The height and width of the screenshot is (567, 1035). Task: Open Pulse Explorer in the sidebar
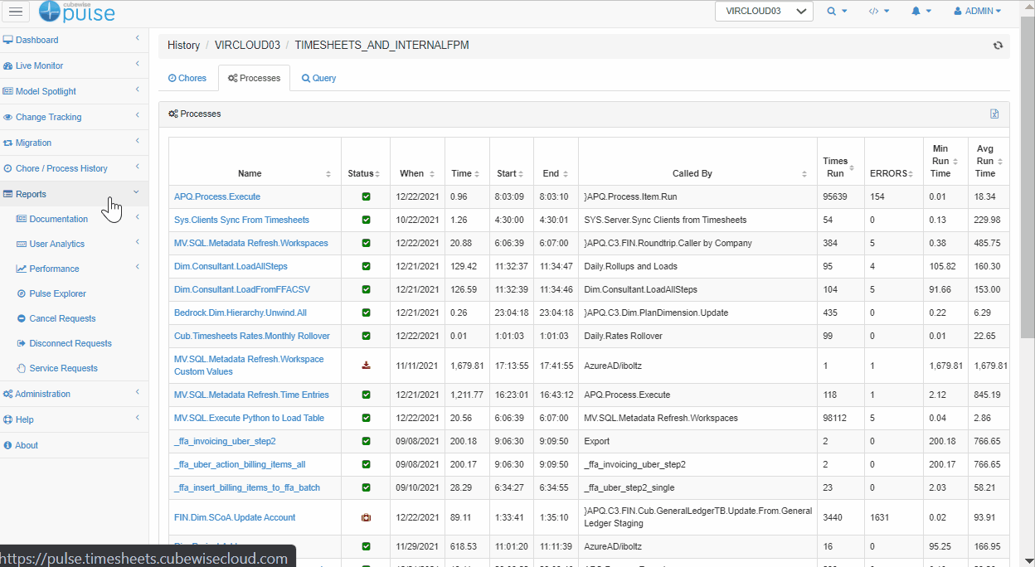pyautogui.click(x=57, y=293)
